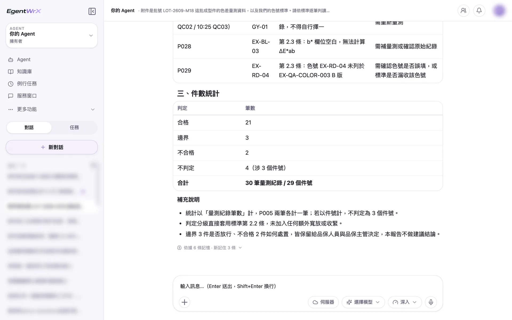Screen dimensions: 512x320
Task: Open the members icon in header
Action: [463, 11]
